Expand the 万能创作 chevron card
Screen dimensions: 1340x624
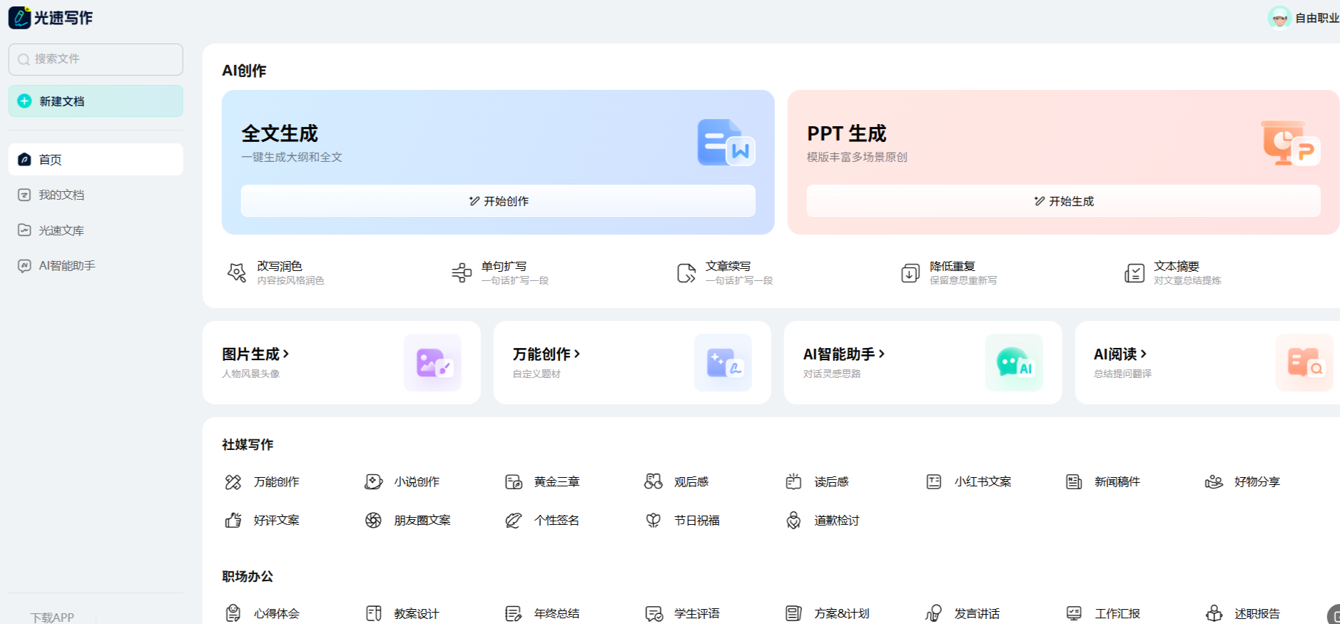tap(577, 354)
